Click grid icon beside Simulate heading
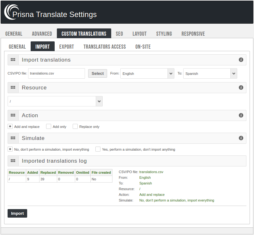 13,138
